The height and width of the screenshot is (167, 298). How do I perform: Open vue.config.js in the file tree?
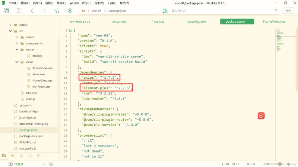pyautogui.click(x=28, y=148)
